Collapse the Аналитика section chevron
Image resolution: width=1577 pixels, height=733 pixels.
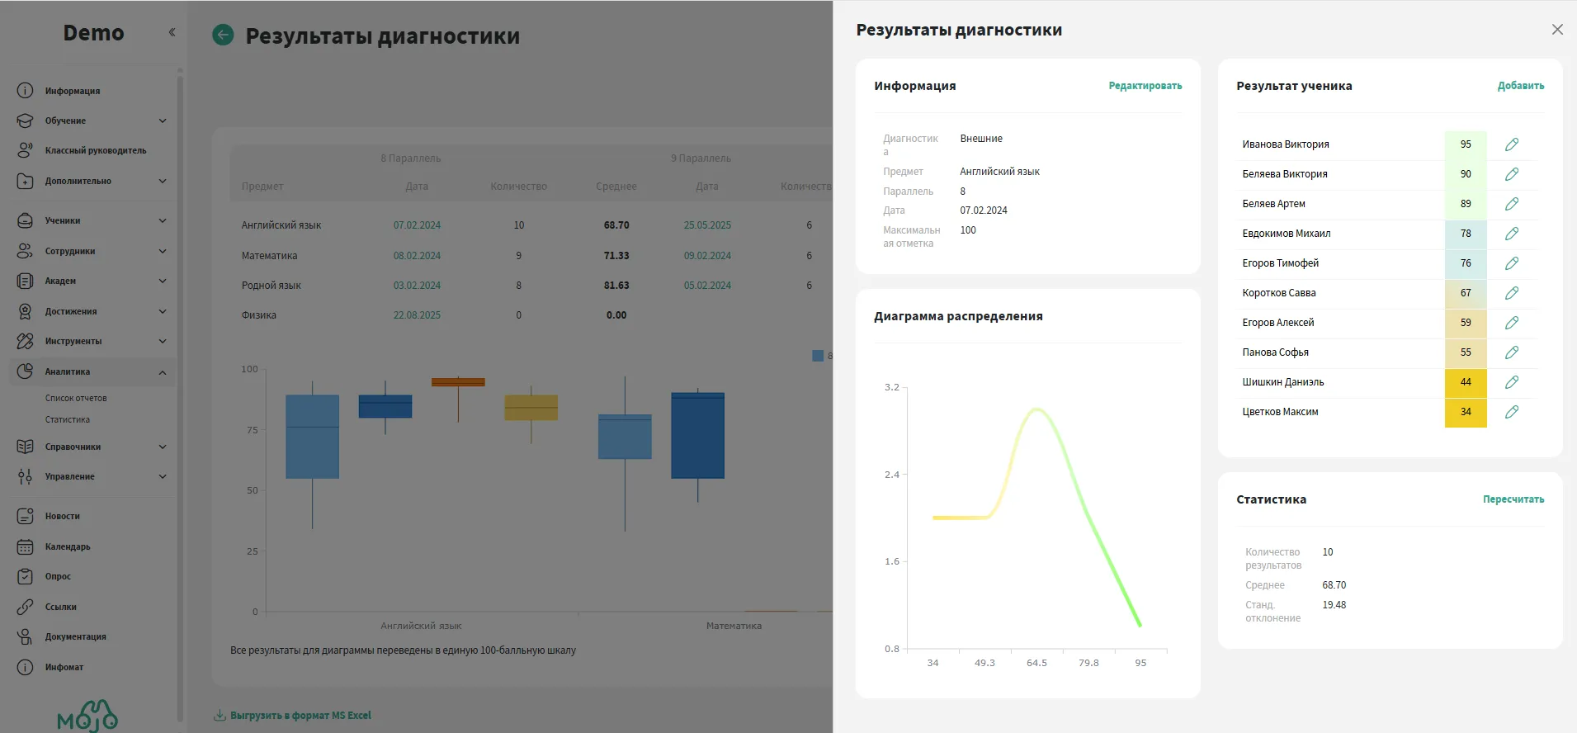click(163, 372)
